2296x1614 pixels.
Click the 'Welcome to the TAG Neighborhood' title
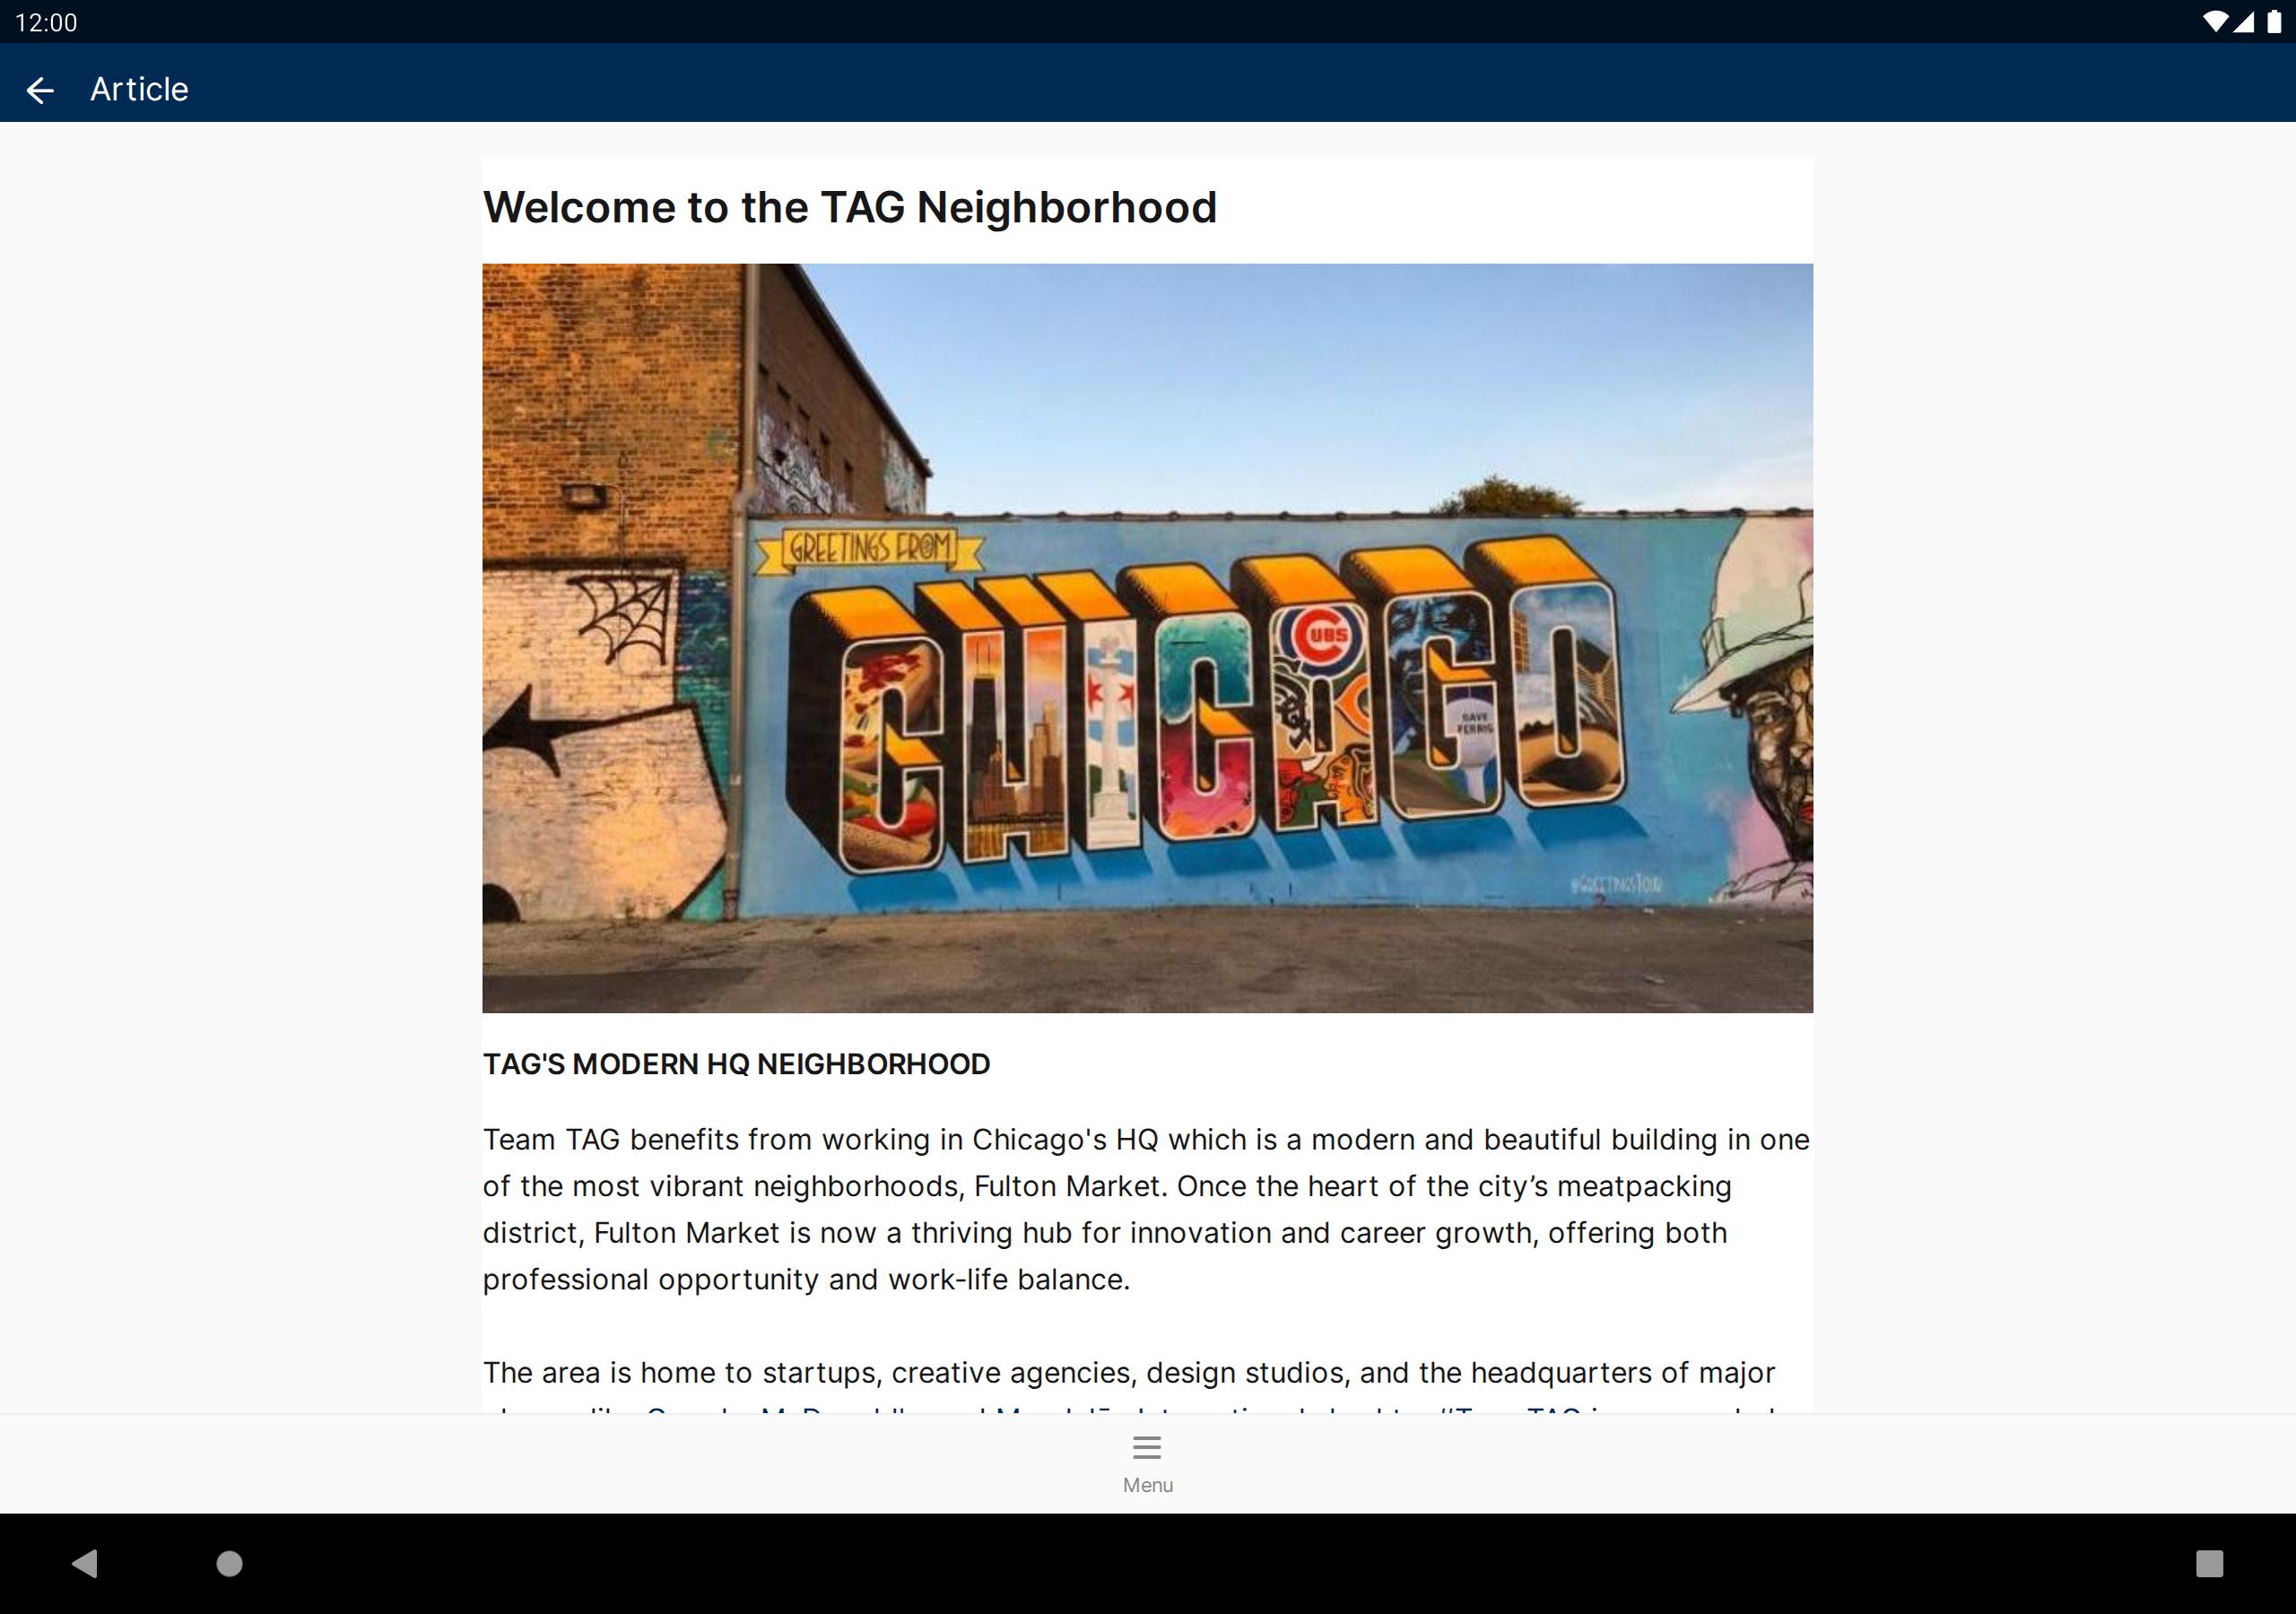tap(850, 208)
